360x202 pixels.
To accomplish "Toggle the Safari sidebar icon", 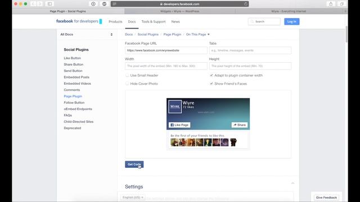I will tap(49, 4).
